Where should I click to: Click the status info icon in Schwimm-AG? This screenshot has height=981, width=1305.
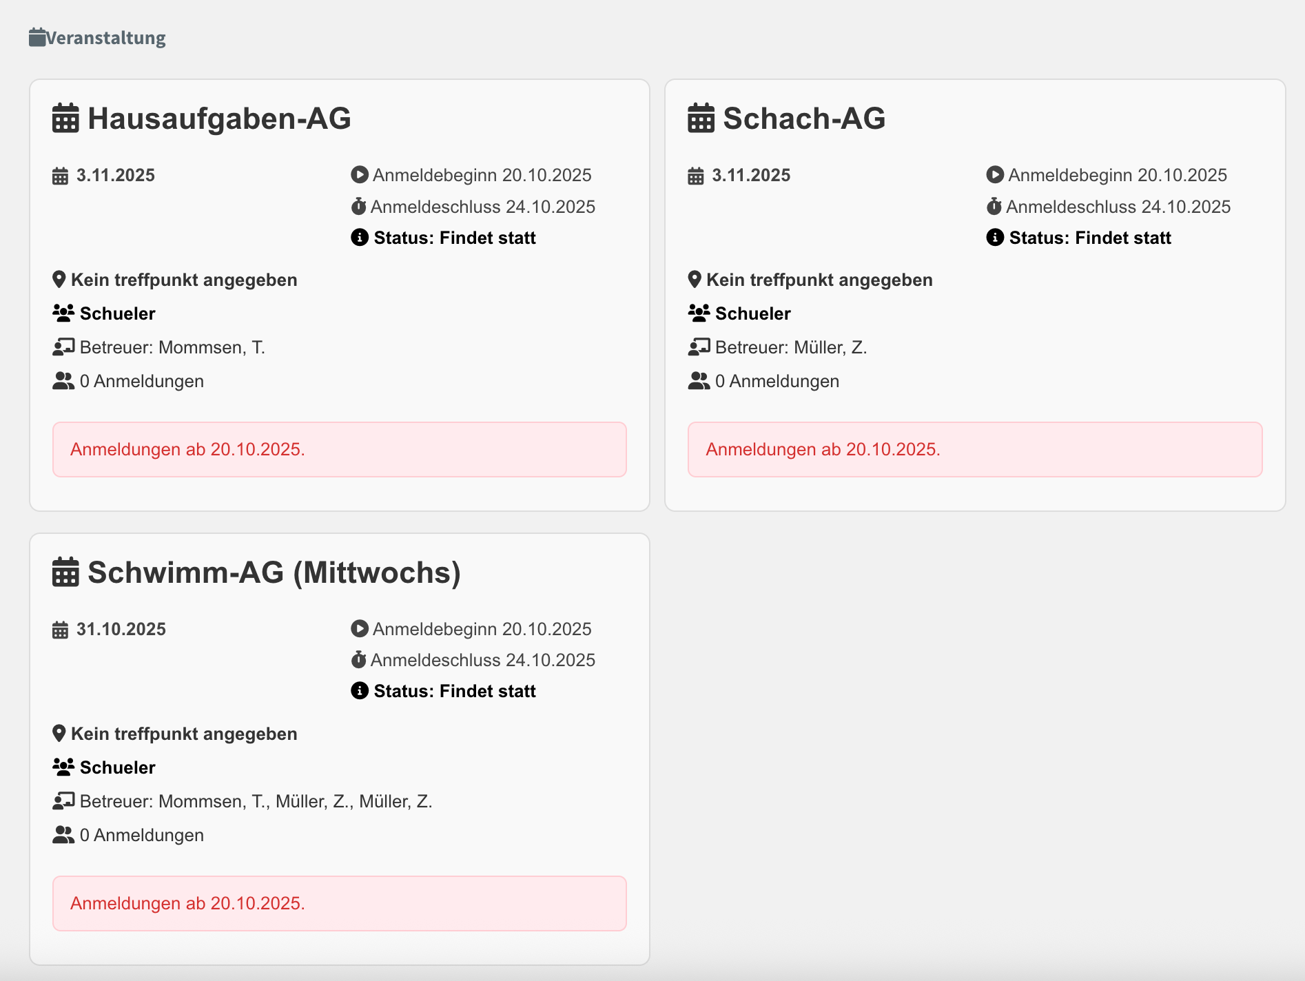pyautogui.click(x=360, y=691)
